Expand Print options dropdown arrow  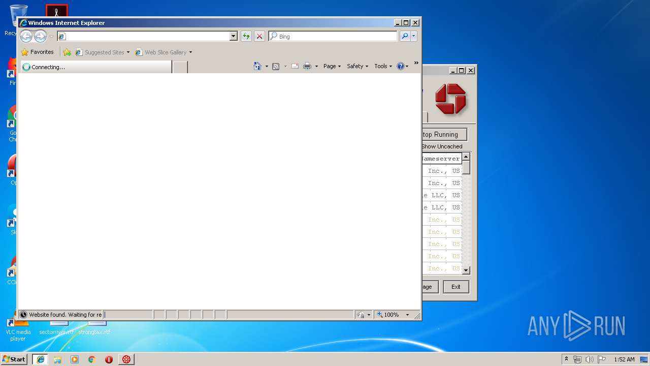[x=316, y=66]
